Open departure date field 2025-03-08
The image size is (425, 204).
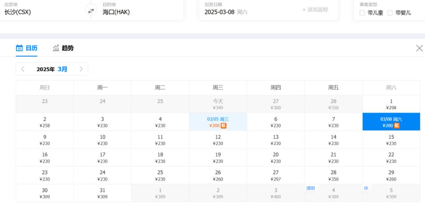pyautogui.click(x=226, y=12)
